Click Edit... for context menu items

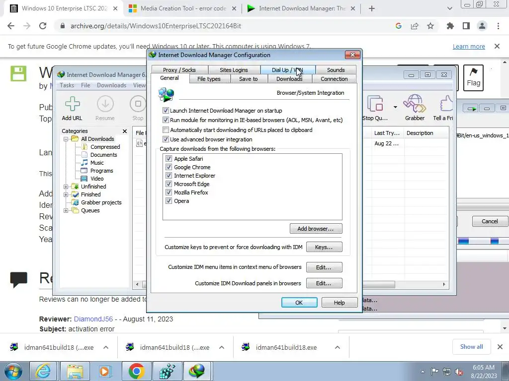pos(324,267)
